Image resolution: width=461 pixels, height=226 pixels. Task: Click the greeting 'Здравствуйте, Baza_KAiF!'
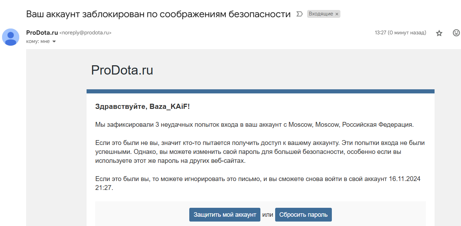(142, 106)
